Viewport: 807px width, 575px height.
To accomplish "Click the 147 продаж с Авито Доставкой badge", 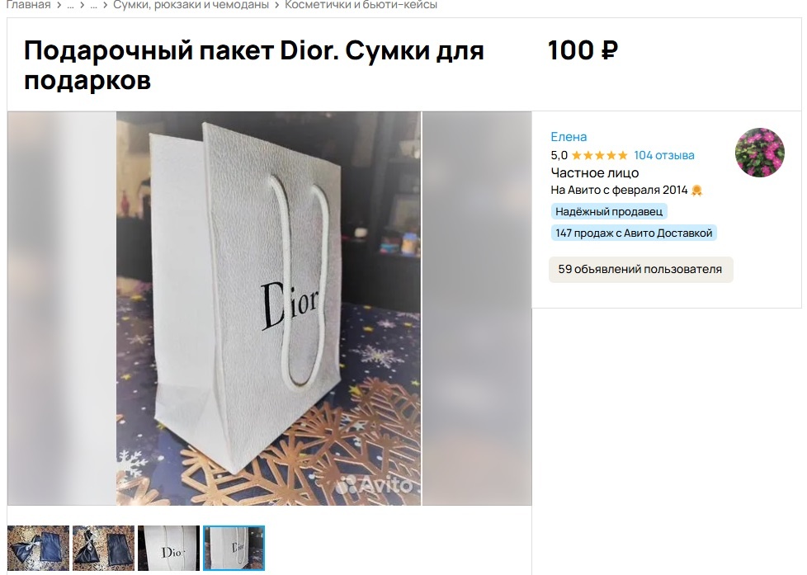I will point(634,233).
